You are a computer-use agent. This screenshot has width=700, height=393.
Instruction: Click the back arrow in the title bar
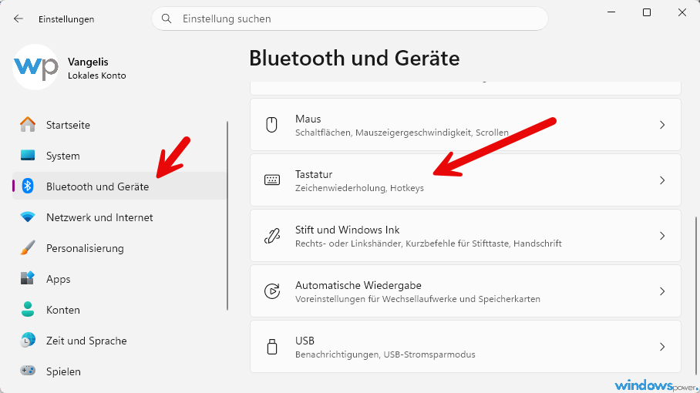18,18
